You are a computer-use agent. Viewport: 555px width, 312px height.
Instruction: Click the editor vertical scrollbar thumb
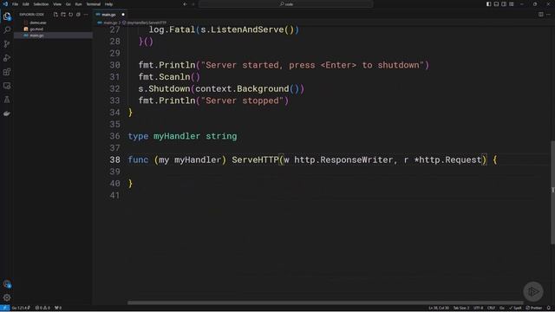[552, 192]
